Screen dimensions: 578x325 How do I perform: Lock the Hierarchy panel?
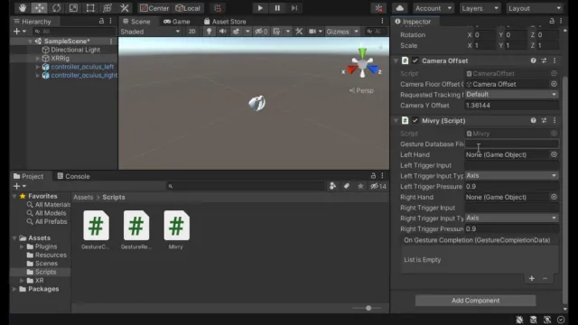coord(101,22)
